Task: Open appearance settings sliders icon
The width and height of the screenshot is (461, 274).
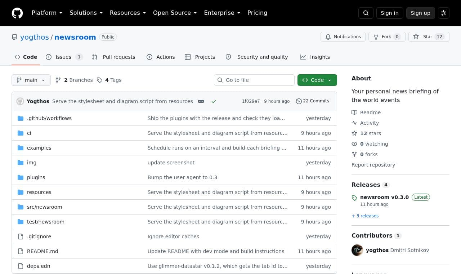Action: point(444,13)
